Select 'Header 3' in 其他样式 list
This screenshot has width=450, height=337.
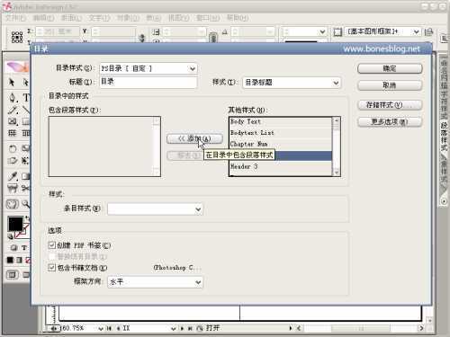281,166
